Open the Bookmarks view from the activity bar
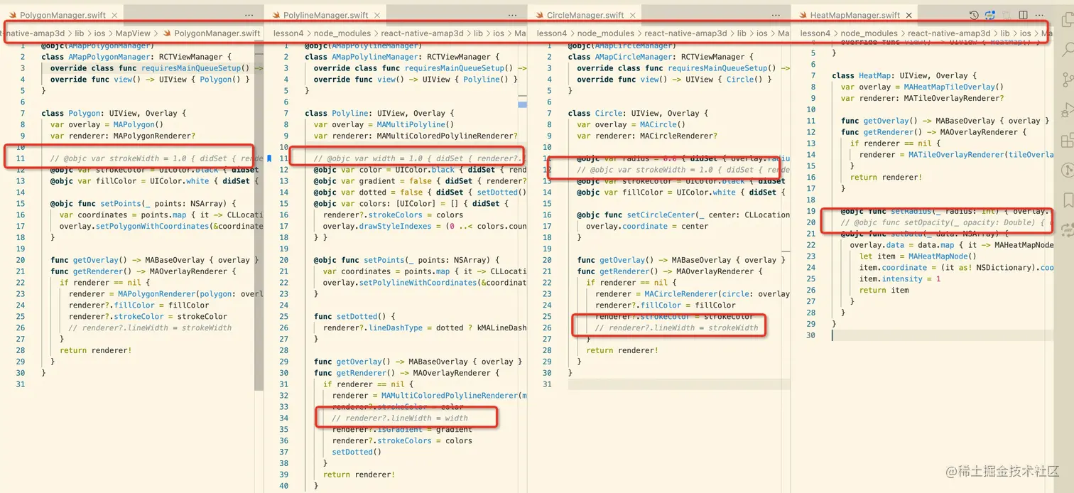Screen dimensions: 1074x493 click(1068, 200)
